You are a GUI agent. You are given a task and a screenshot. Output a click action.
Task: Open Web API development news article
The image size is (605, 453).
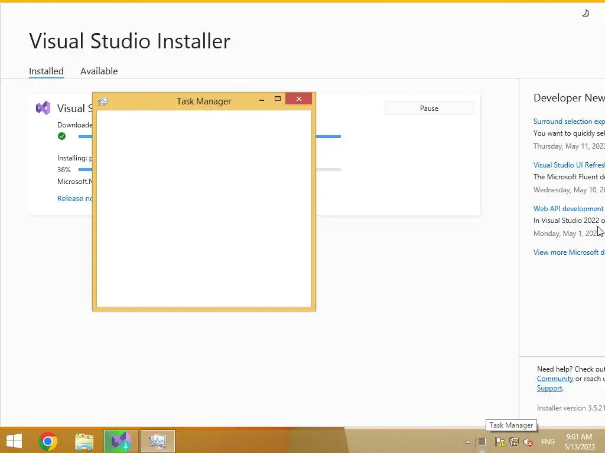click(x=568, y=208)
